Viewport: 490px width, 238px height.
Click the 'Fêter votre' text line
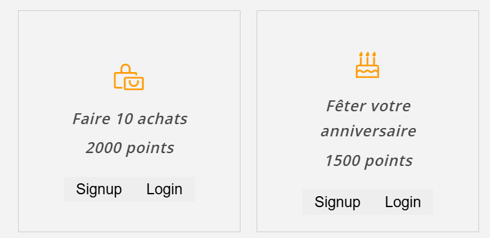click(368, 106)
